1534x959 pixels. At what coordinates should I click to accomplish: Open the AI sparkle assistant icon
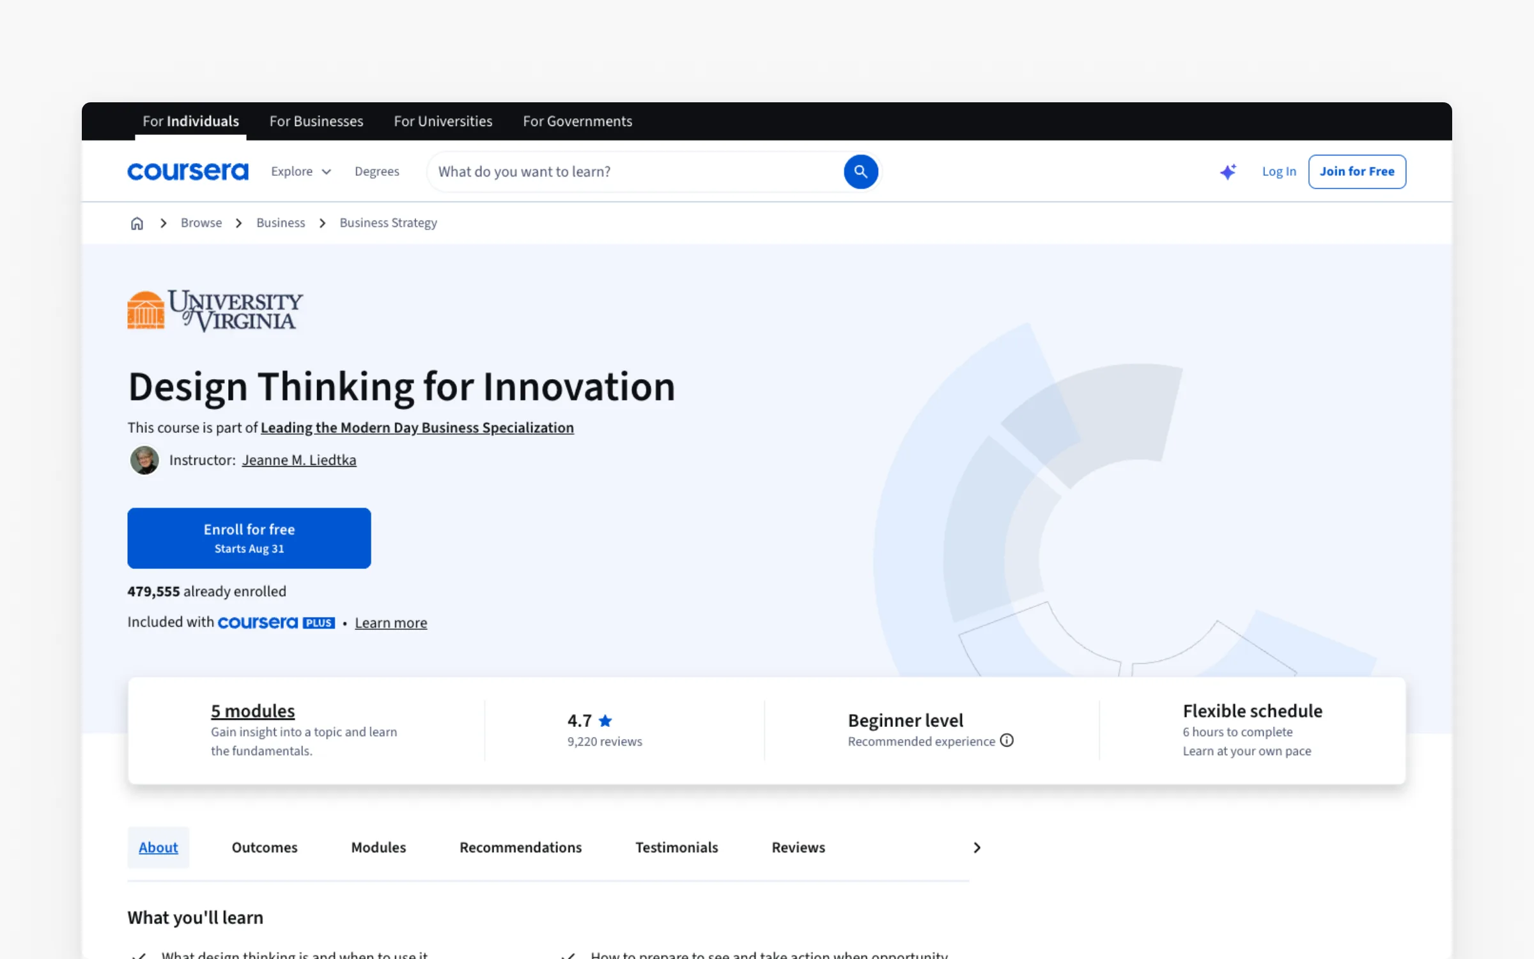(1228, 171)
